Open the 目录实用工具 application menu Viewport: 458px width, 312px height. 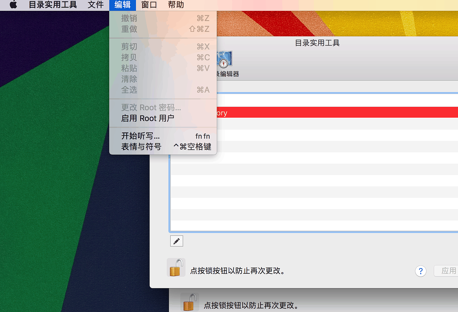[x=53, y=5]
